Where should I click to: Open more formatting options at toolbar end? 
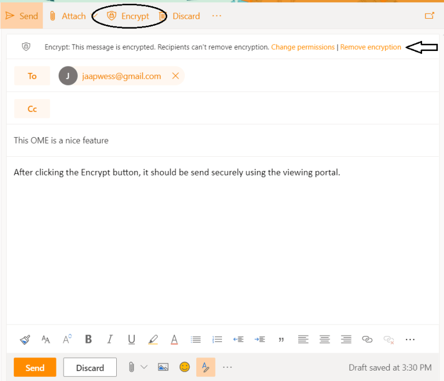click(410, 339)
